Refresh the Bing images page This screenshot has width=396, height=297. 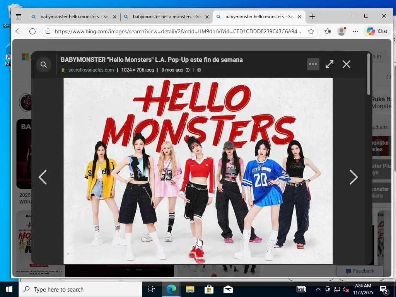(32, 31)
